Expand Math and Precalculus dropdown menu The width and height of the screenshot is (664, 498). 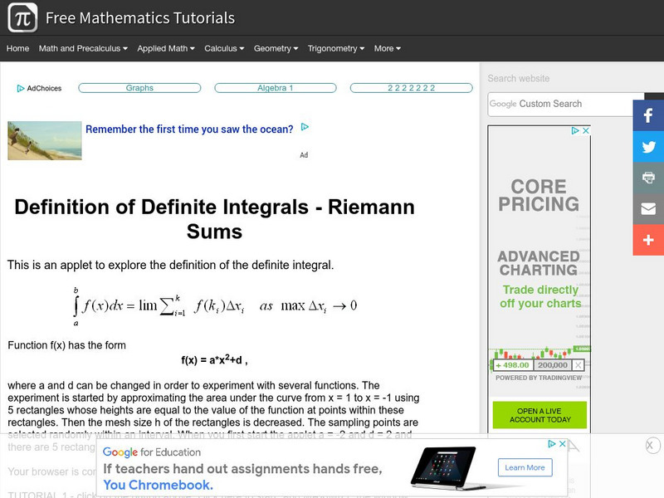click(83, 48)
